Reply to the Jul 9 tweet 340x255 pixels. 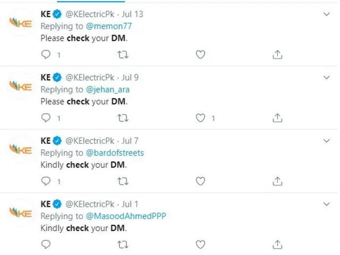46,118
